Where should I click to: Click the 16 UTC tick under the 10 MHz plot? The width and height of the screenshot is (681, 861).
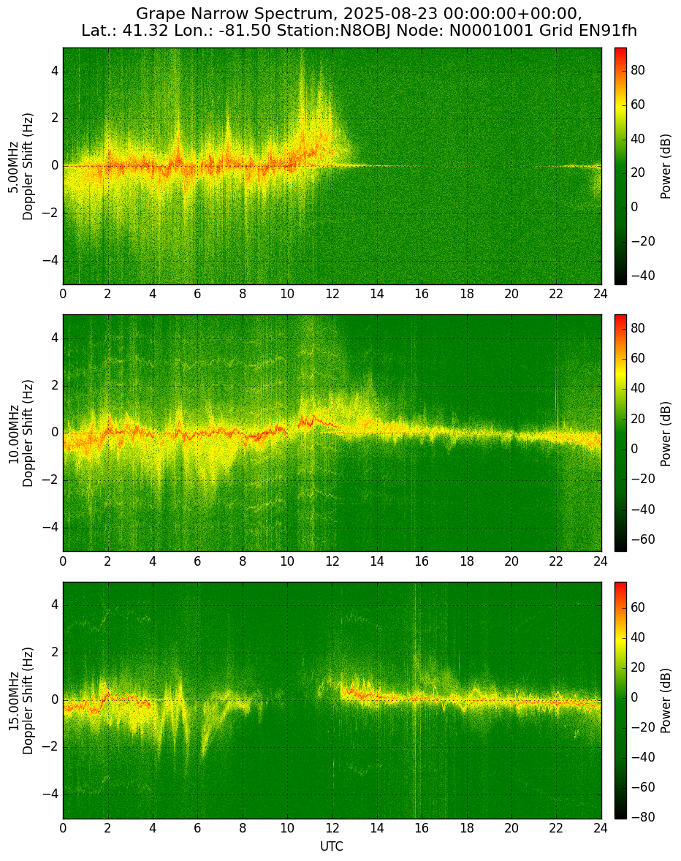(422, 561)
